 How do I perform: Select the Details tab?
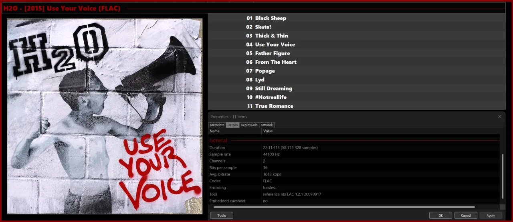[x=232, y=125]
